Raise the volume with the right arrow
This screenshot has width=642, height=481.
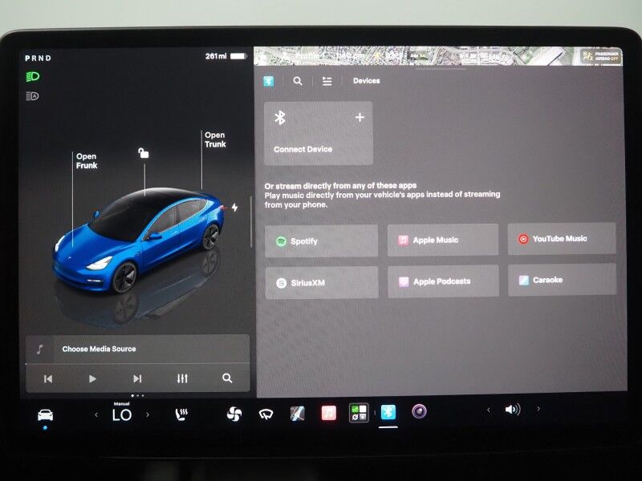pos(538,409)
